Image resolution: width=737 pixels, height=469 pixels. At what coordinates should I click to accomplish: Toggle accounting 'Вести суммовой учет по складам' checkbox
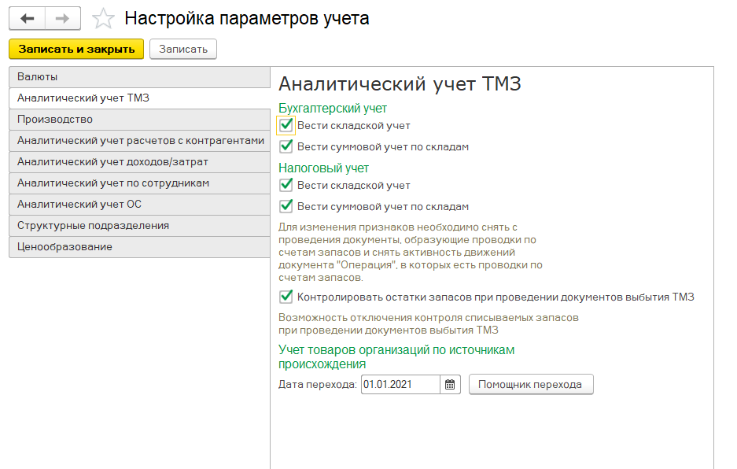[x=286, y=146]
